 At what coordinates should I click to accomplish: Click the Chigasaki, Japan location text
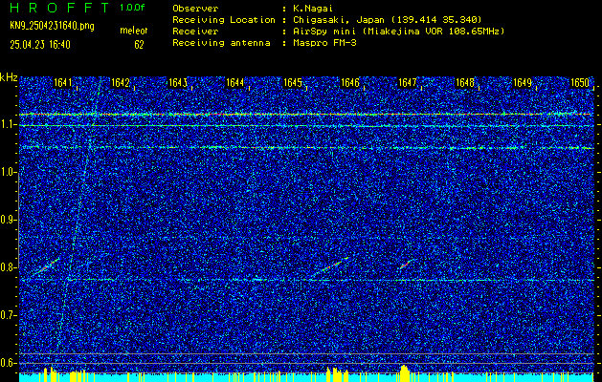tap(387, 20)
